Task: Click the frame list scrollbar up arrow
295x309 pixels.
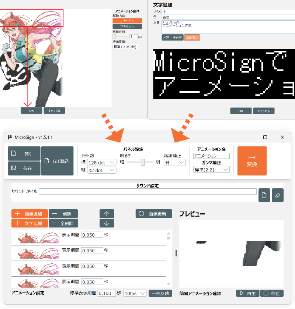Action: pyautogui.click(x=169, y=234)
